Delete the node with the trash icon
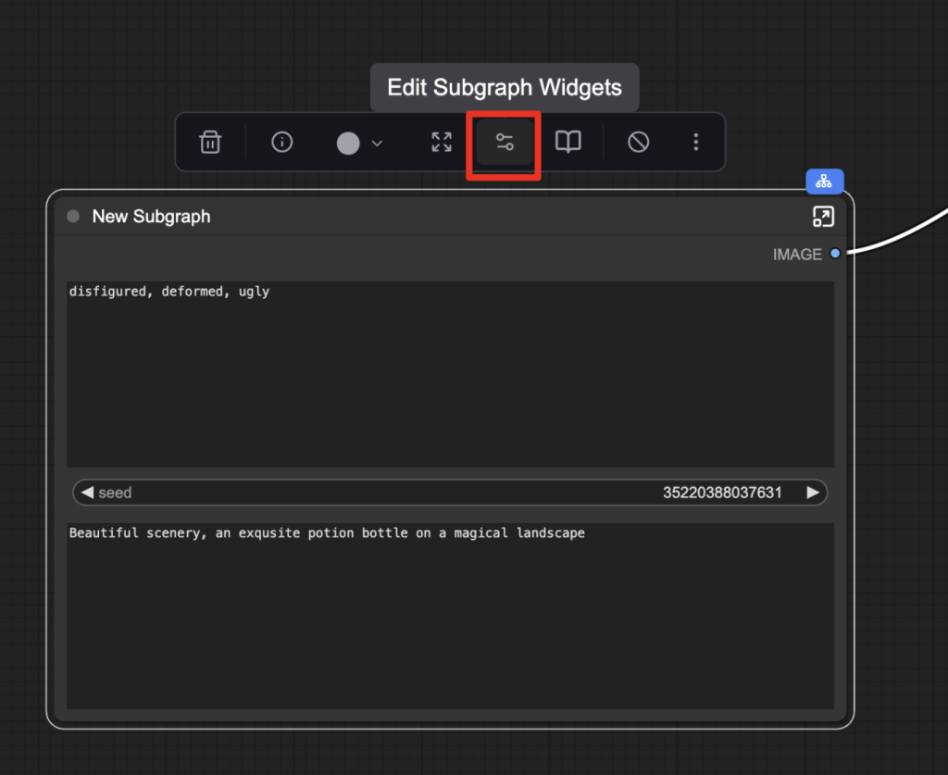The height and width of the screenshot is (775, 948). [210, 143]
